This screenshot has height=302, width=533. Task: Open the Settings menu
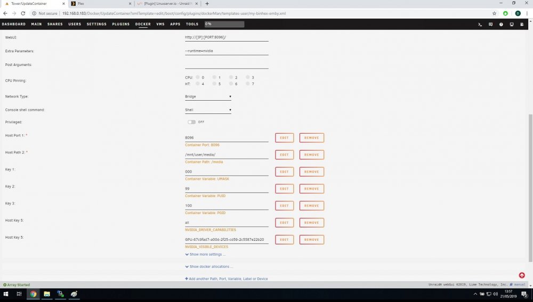[96, 24]
